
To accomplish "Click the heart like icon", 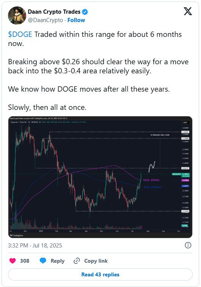I will pyautogui.click(x=13, y=261).
